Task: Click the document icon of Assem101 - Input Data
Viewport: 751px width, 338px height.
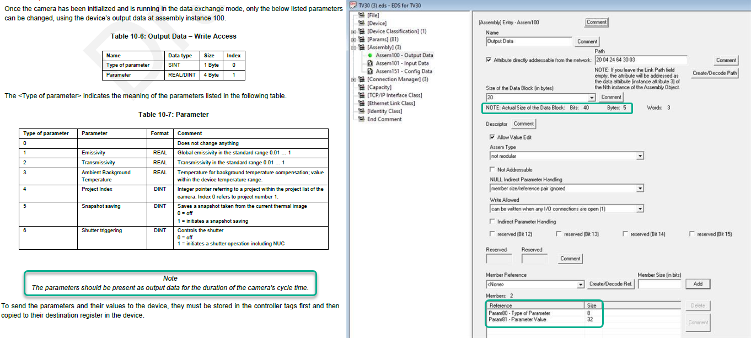Action: pyautogui.click(x=371, y=63)
